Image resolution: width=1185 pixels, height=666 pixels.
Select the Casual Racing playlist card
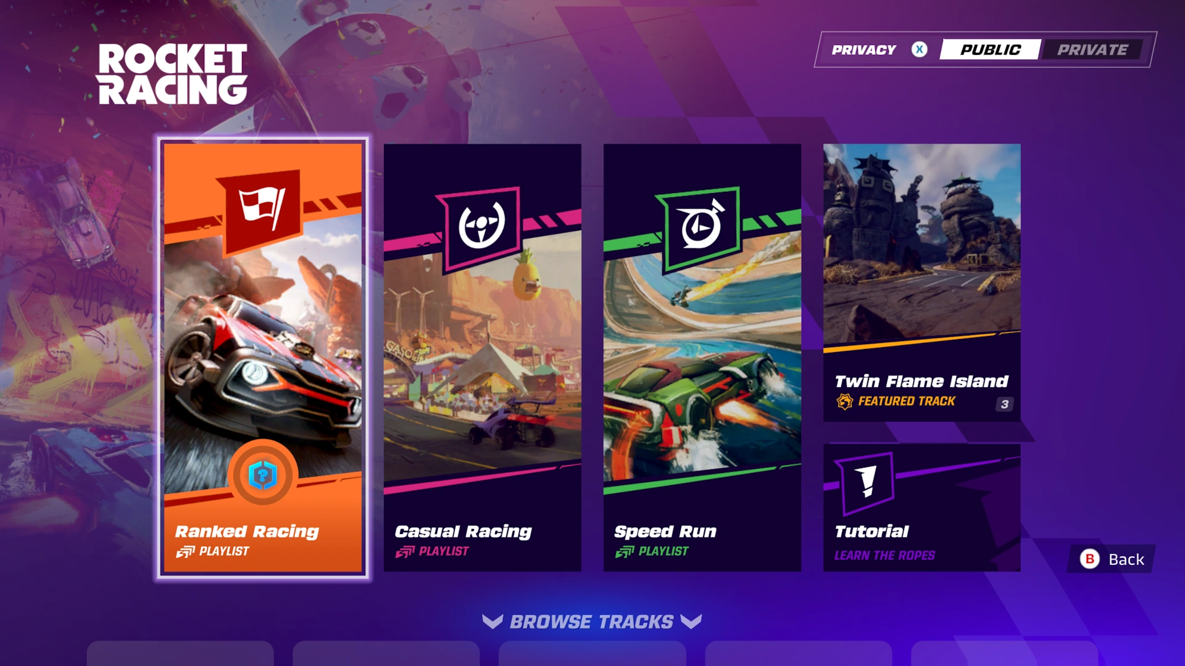click(x=482, y=358)
